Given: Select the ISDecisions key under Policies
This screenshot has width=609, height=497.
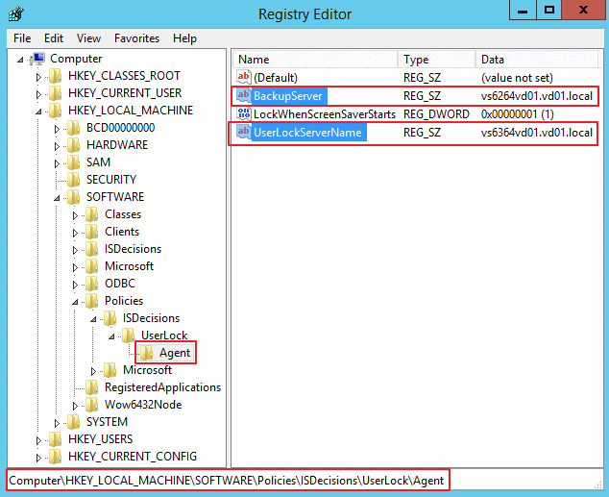Looking at the screenshot, I should [151, 318].
